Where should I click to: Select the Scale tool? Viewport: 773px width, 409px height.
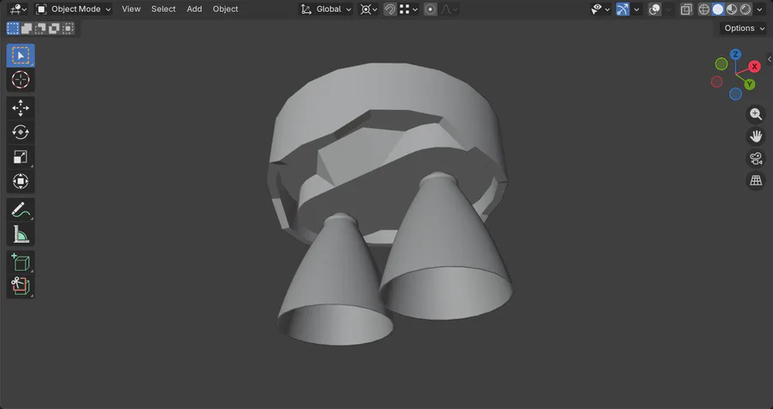click(x=21, y=157)
